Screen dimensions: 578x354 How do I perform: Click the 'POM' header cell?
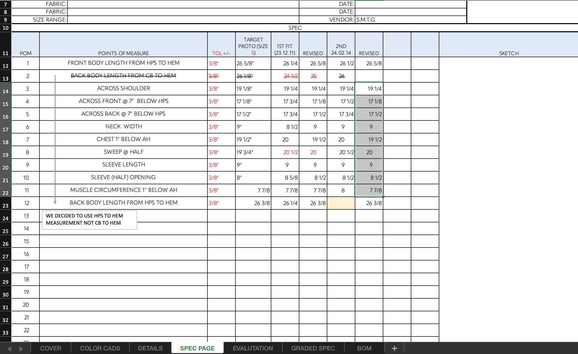pyautogui.click(x=25, y=44)
